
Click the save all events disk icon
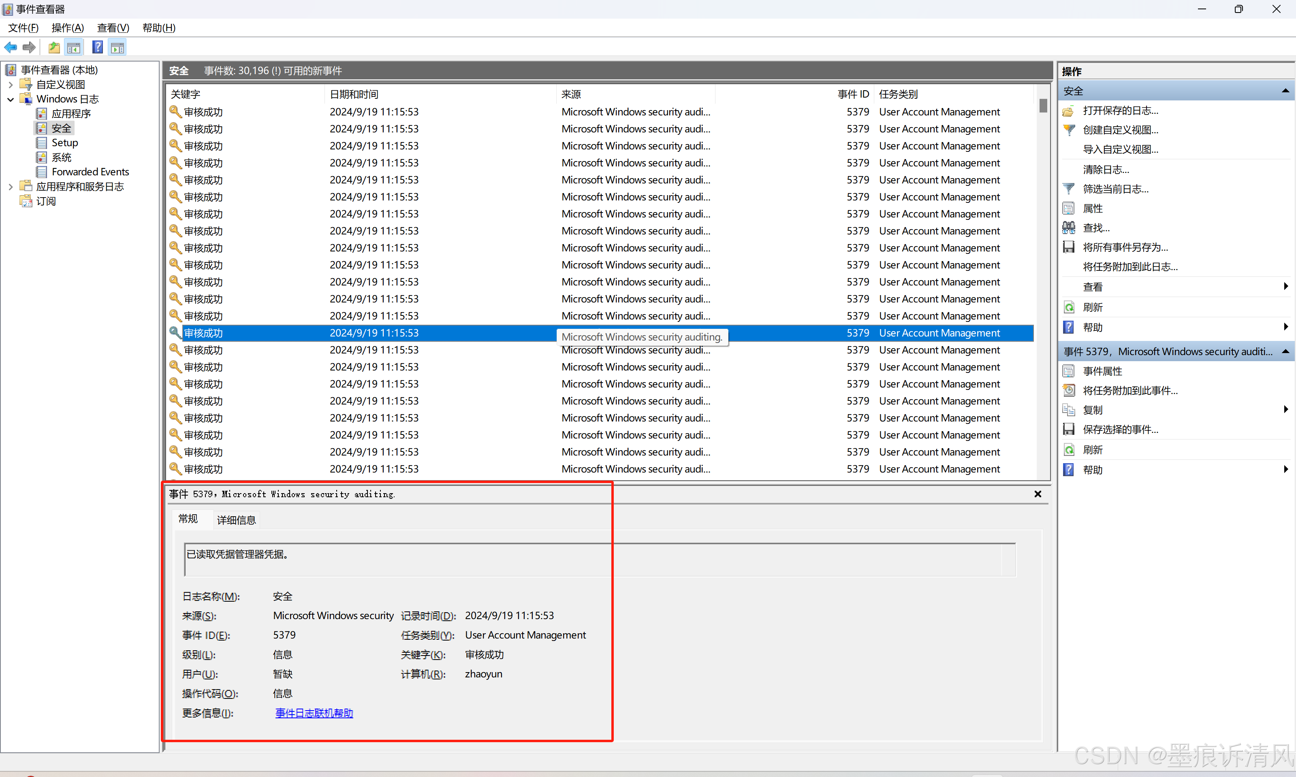pyautogui.click(x=1069, y=247)
